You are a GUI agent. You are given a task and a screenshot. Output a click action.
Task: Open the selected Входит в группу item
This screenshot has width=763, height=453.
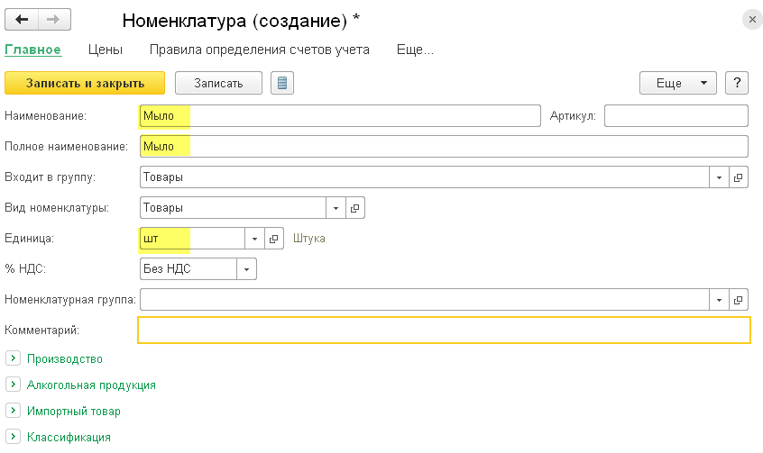[x=739, y=177]
